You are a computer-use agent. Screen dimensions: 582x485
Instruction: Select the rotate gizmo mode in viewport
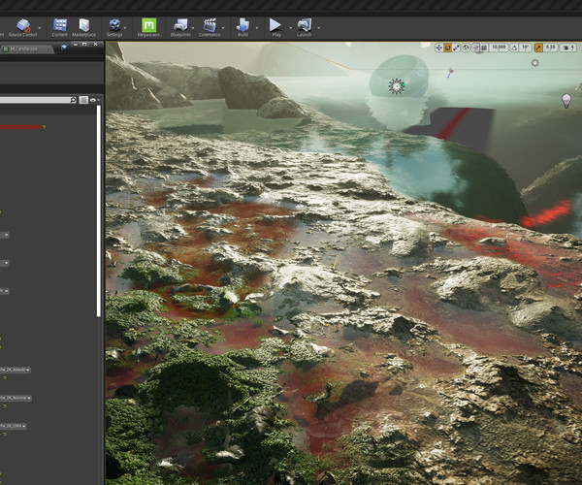[447, 48]
